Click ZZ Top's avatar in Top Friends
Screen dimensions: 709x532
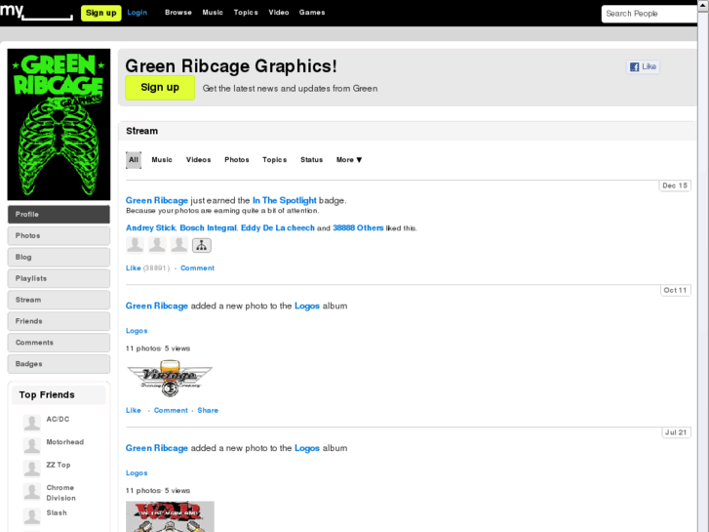pos(32,469)
